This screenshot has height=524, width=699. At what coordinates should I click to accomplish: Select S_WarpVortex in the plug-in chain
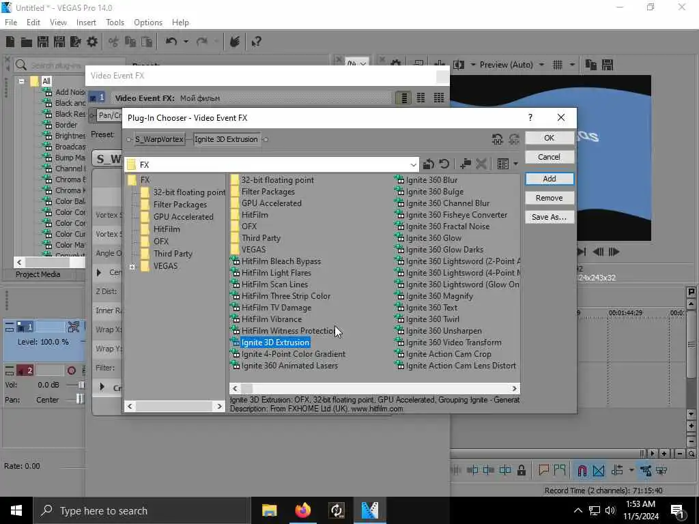(x=159, y=139)
